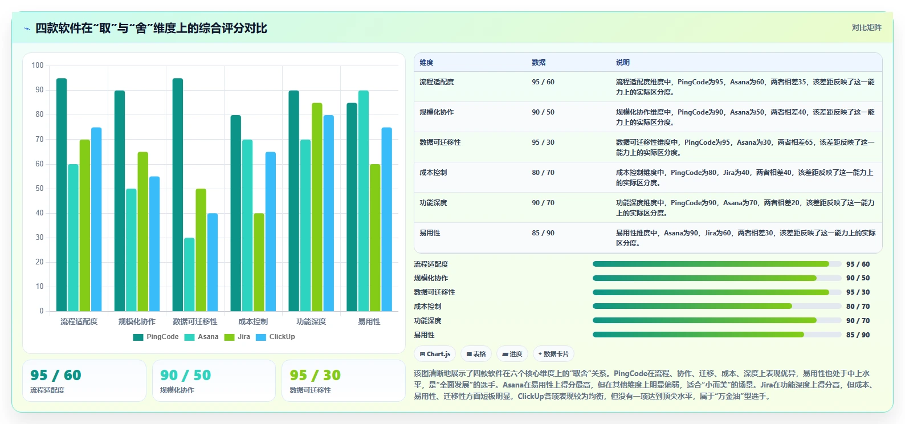
Task: Open the 90 / 50 规模化协作 stat card
Action: [x=214, y=381]
